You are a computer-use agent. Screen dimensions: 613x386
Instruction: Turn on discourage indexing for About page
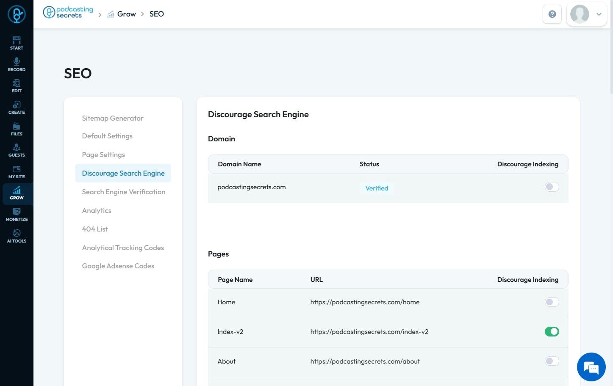(552, 361)
